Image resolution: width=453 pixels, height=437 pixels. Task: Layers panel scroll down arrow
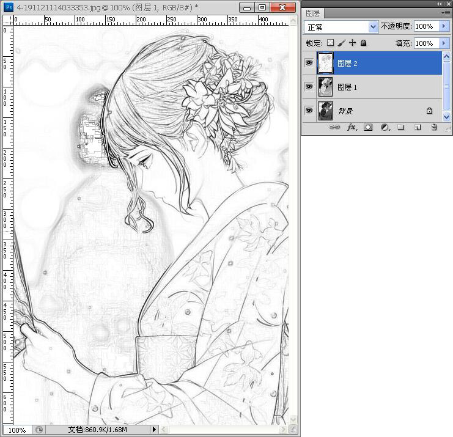[x=446, y=117]
